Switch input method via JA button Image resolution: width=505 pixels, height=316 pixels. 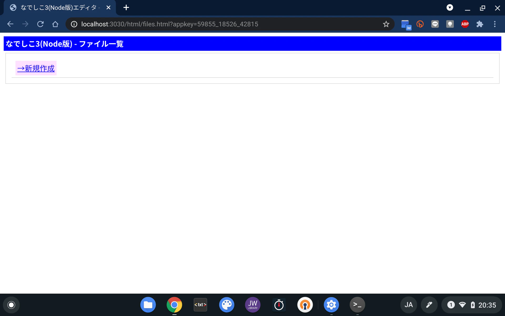point(409,305)
